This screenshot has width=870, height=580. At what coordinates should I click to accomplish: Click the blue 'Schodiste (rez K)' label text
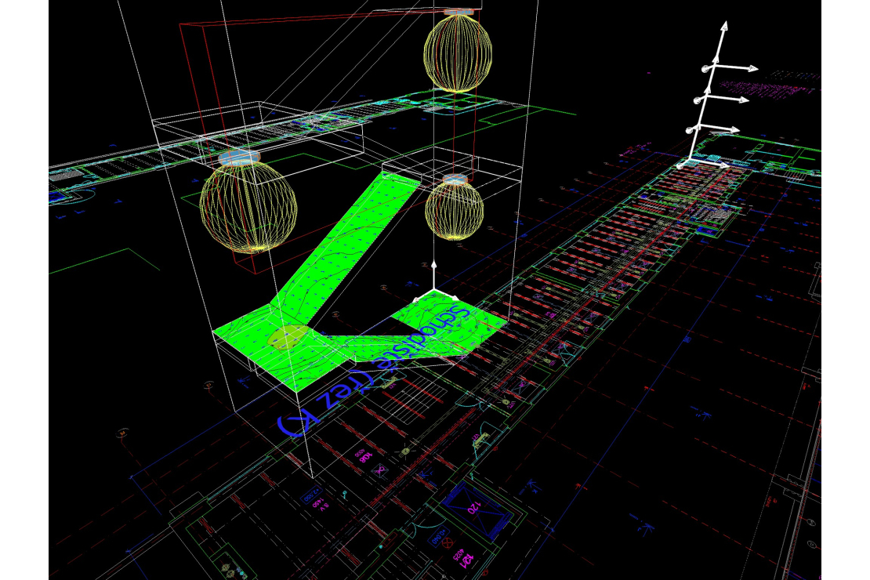coord(373,370)
